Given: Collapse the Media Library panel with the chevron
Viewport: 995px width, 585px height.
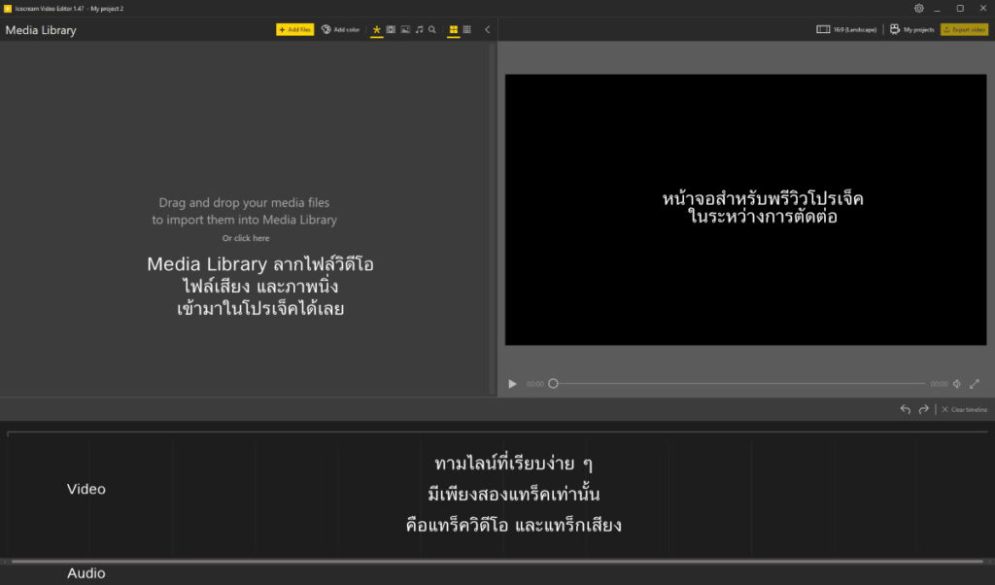Looking at the screenshot, I should tap(486, 30).
